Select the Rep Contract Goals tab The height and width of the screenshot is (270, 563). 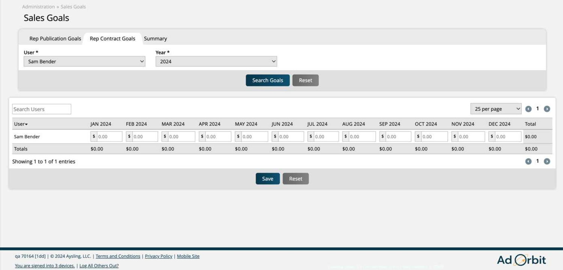[x=112, y=39]
